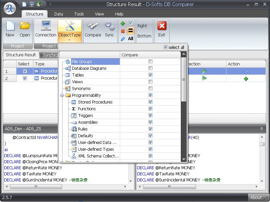Screen dimensions: 270x202
Task: Collapse the Programmability tree node
Action: point(62,95)
